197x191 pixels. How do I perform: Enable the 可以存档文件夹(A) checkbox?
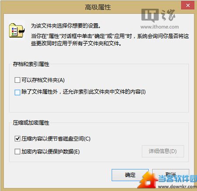coord(18,80)
